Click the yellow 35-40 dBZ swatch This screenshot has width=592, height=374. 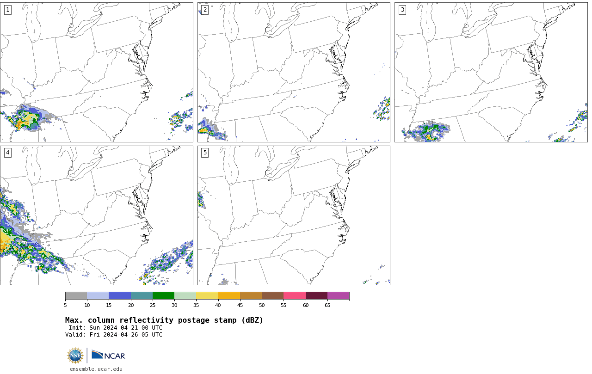click(x=207, y=296)
